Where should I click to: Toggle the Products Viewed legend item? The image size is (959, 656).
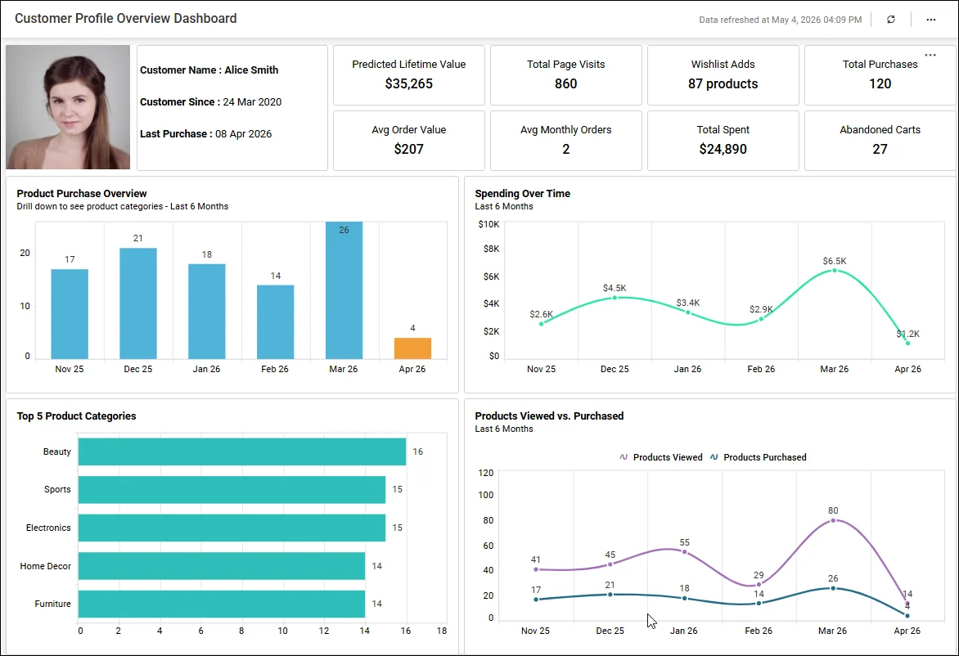(x=661, y=457)
